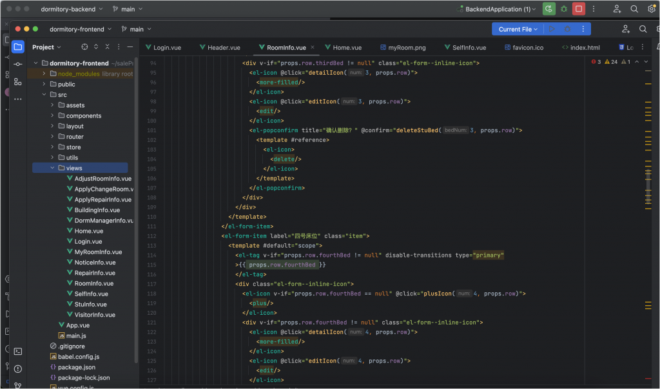
Task: Open the Current File run configuration dropdown
Action: point(519,29)
